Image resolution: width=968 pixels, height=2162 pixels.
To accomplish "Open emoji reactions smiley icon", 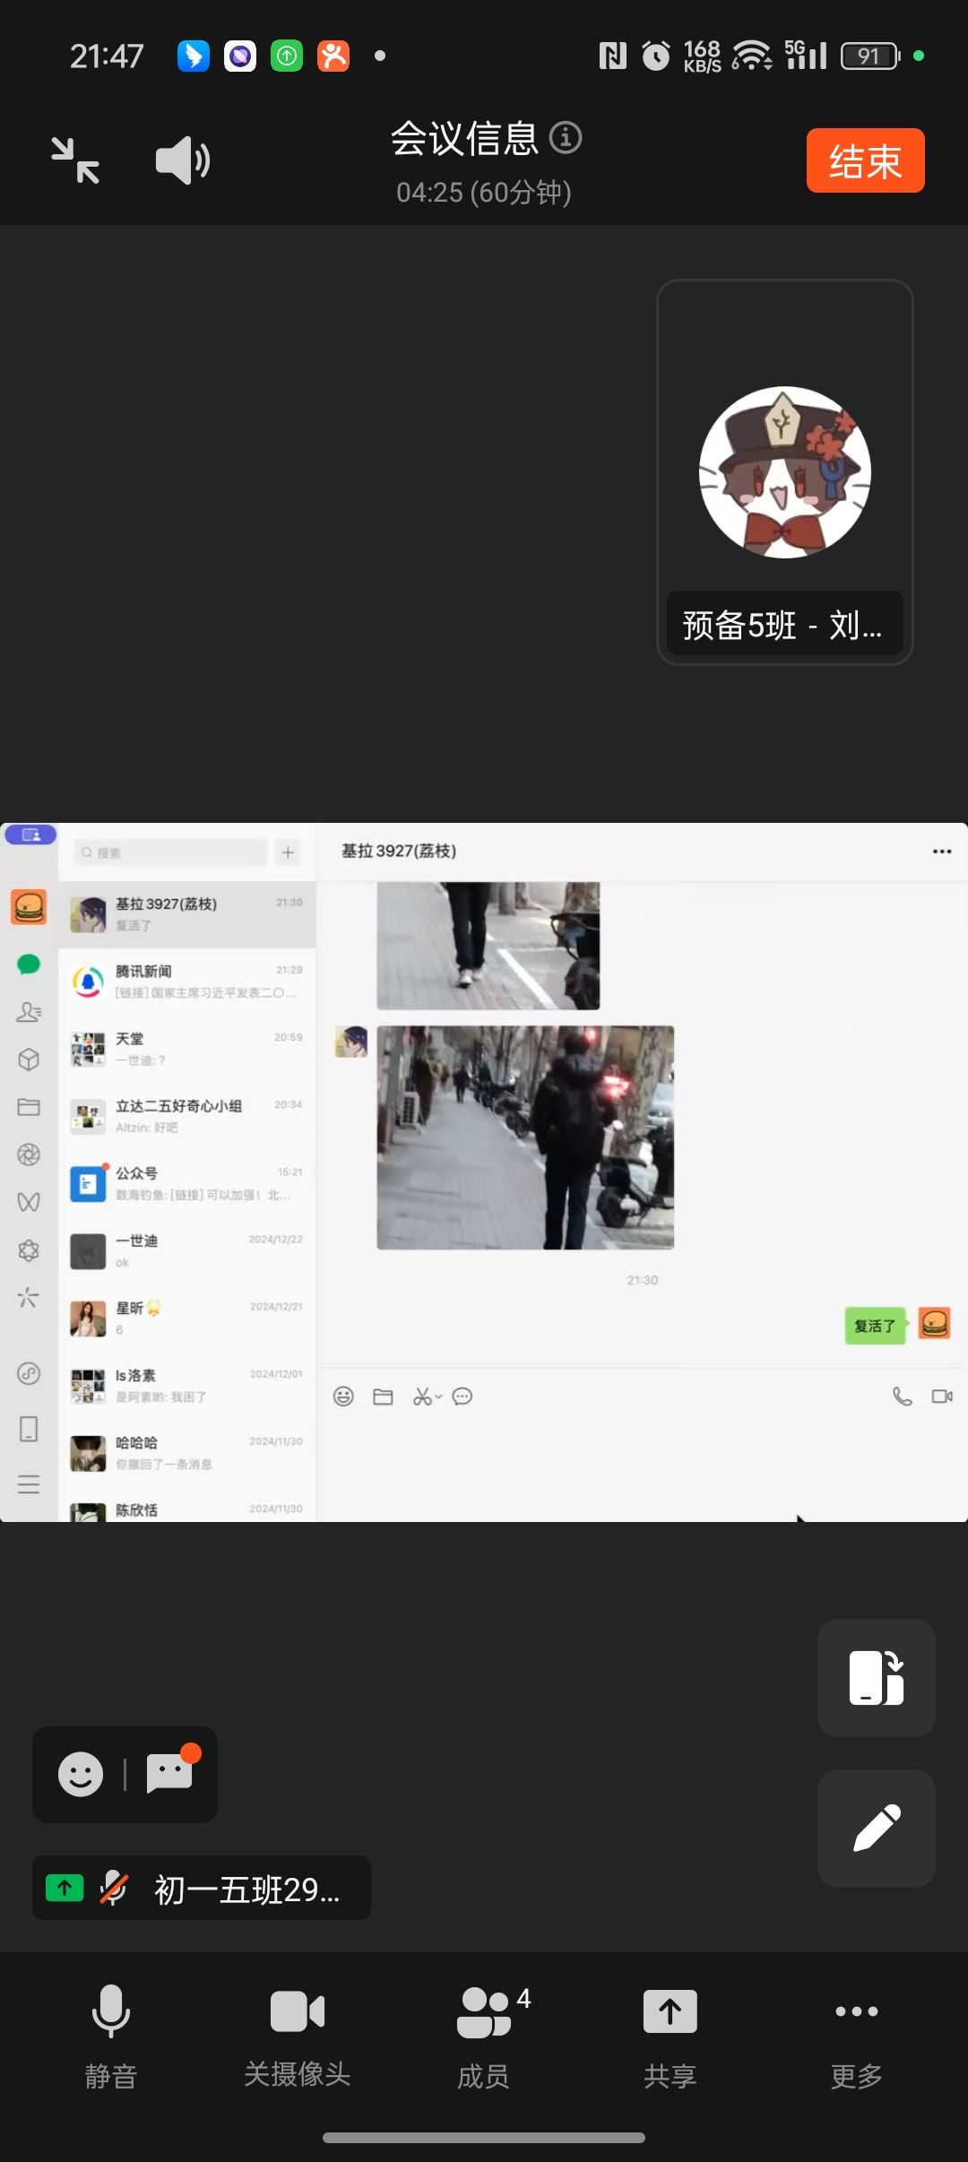I will click(x=81, y=1774).
